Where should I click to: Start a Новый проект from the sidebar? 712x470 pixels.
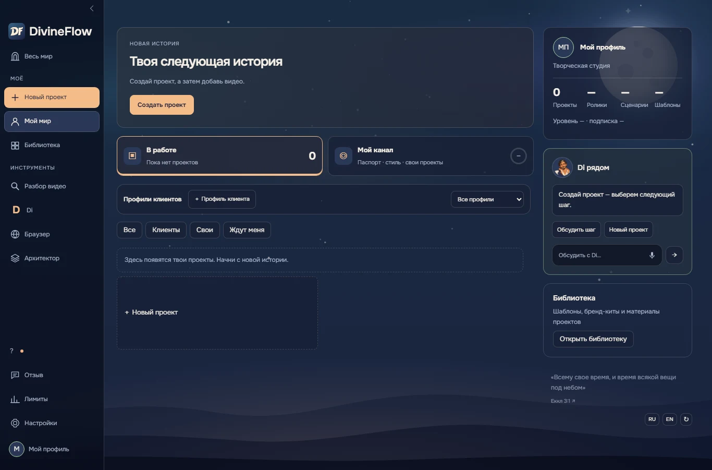coord(52,97)
